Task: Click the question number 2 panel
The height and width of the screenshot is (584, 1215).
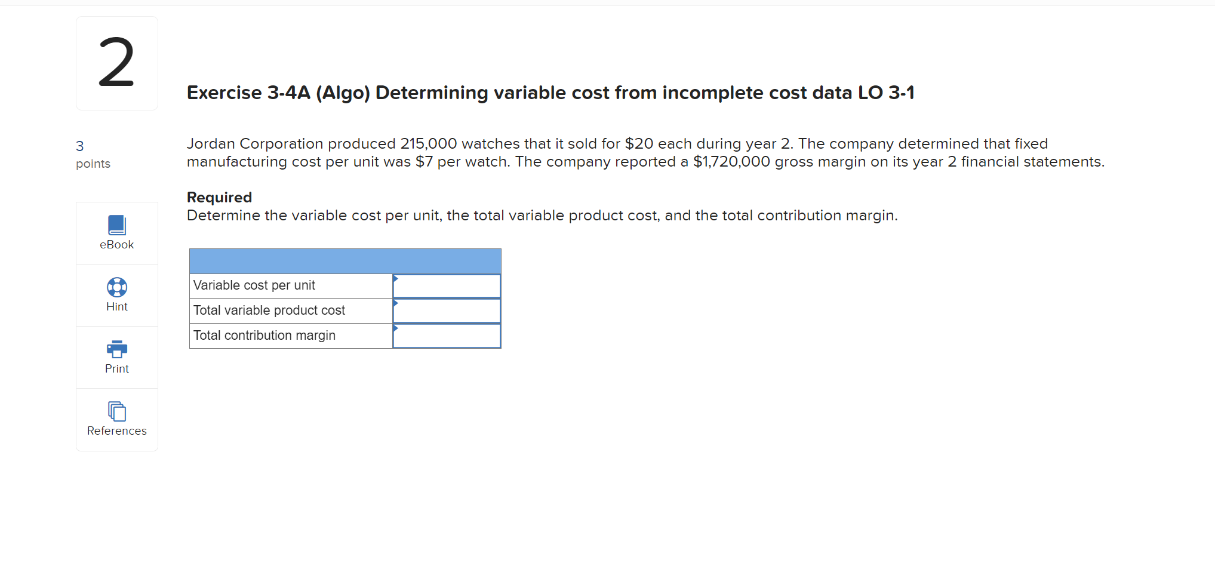Action: pos(116,63)
